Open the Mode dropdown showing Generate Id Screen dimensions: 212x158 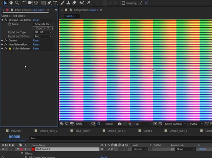pos(43,24)
